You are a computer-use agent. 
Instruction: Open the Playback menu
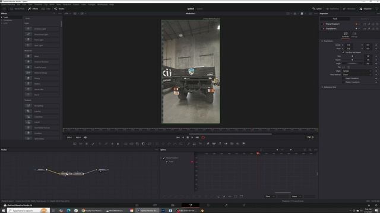[67, 4]
